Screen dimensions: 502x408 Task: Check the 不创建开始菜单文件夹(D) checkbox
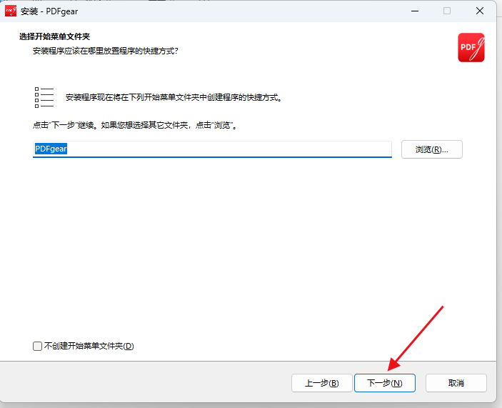point(37,346)
